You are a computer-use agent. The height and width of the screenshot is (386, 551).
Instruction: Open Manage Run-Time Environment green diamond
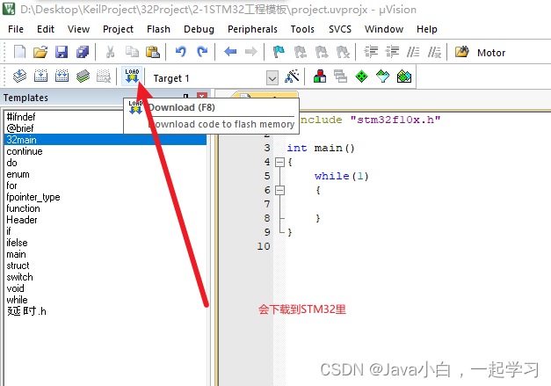point(361,76)
